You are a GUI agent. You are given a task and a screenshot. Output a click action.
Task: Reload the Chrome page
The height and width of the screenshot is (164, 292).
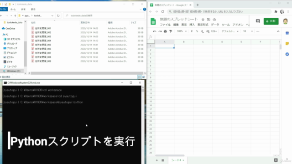[162, 11]
